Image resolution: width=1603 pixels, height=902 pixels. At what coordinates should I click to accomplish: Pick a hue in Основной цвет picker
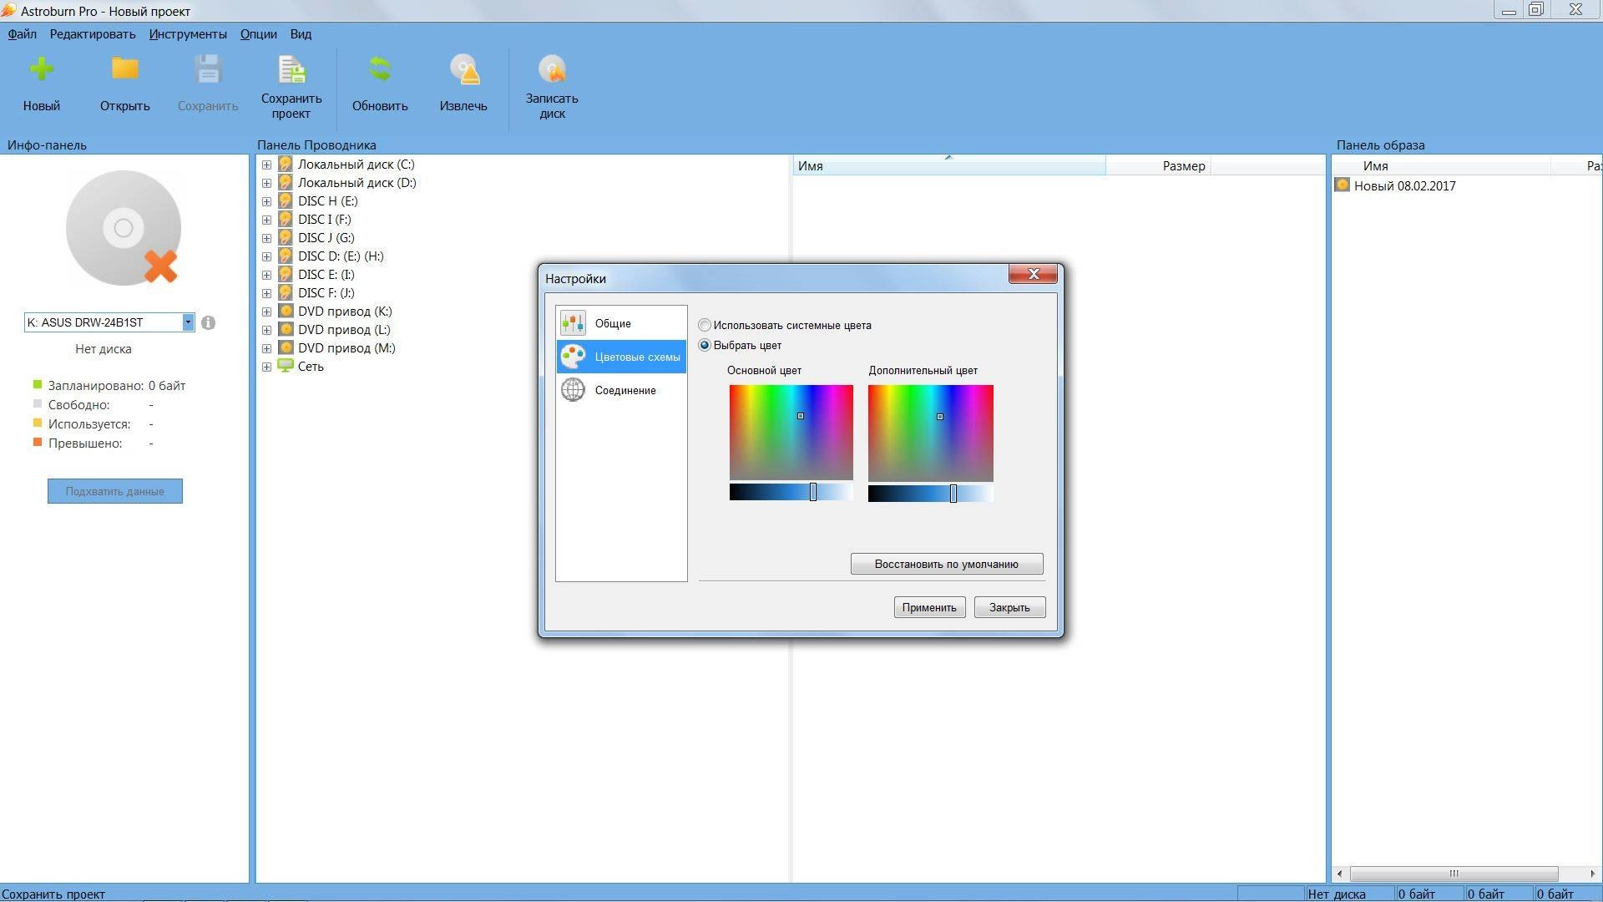point(791,433)
